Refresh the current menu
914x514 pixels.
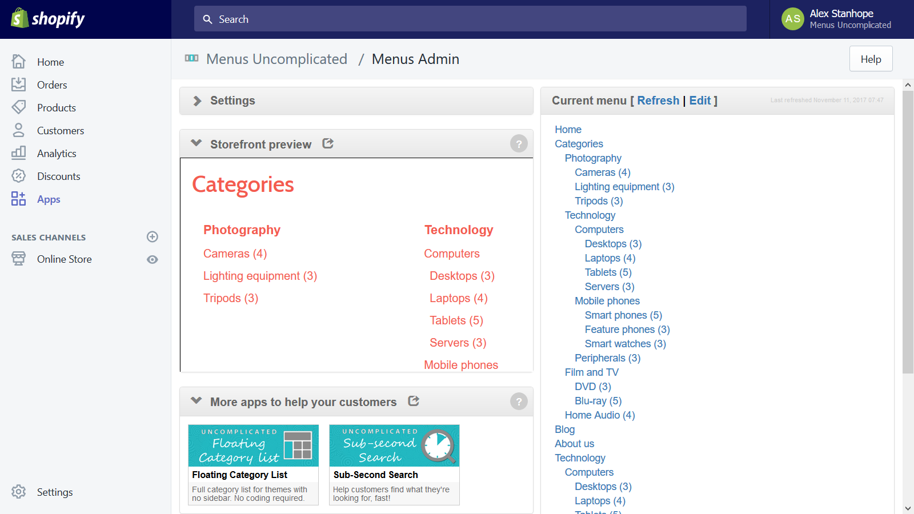tap(658, 101)
